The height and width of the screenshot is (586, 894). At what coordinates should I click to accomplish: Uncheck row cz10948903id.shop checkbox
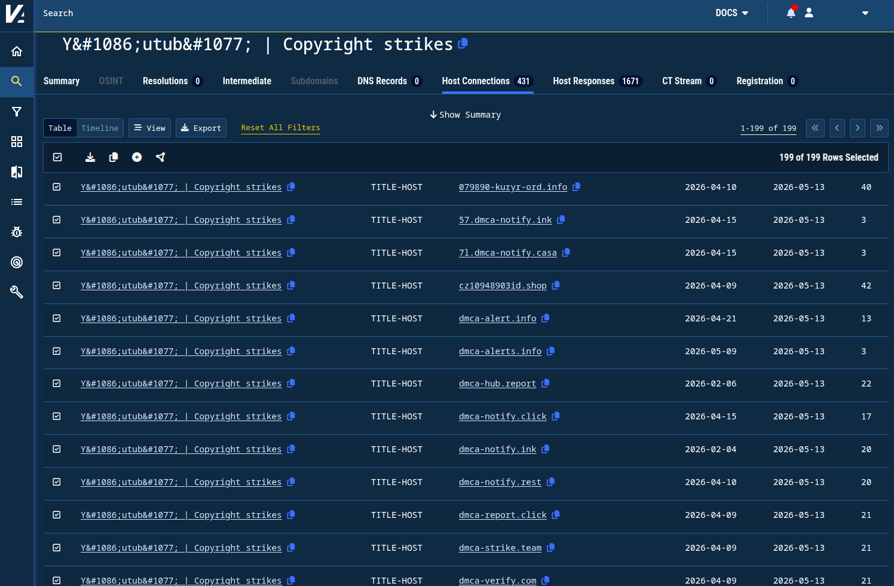point(57,286)
